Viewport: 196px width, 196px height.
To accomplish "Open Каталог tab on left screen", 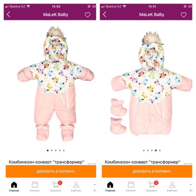I will pyautogui.click(x=35, y=187).
